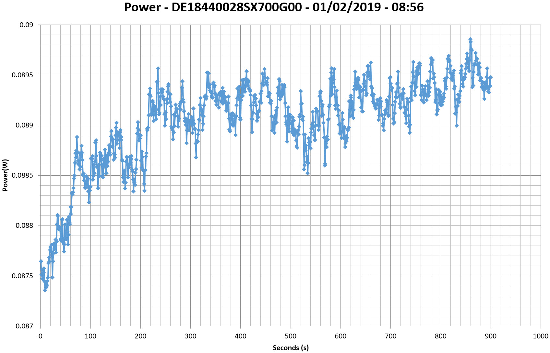Select the 100 tick label on x-axis

point(90,336)
